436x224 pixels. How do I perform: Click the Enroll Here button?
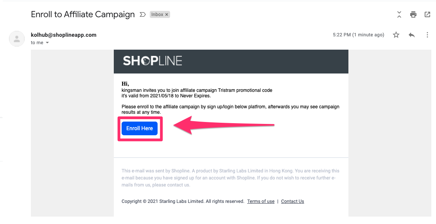coord(140,128)
